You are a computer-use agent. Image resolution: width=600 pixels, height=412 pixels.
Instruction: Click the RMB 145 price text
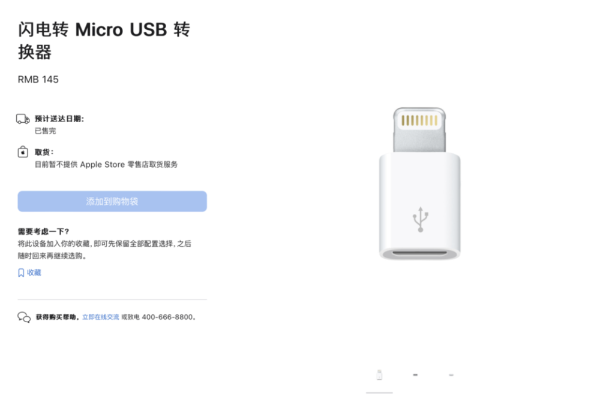(38, 80)
